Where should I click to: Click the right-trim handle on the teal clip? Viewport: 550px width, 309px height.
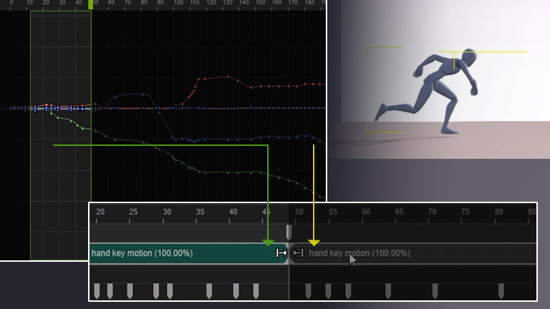(281, 253)
